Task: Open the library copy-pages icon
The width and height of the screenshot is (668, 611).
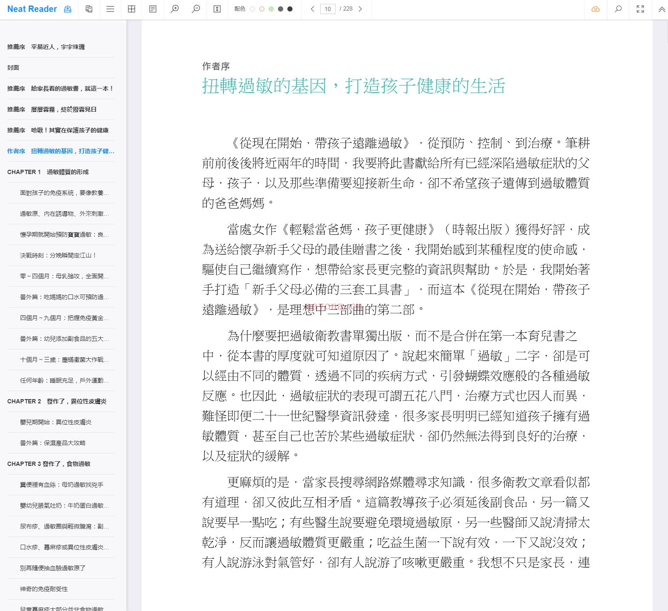Action: coord(89,9)
